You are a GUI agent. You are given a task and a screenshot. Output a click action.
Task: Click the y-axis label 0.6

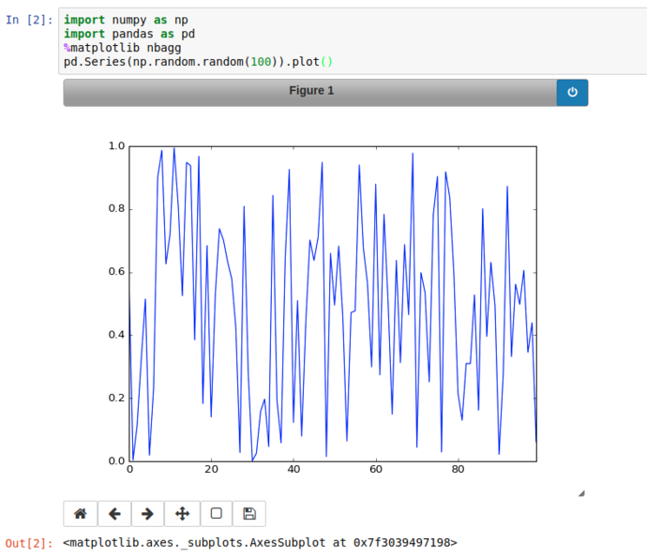(116, 272)
